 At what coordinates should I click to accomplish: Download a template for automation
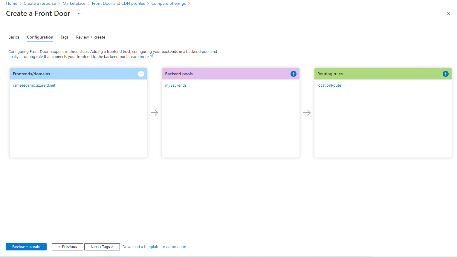point(154,247)
